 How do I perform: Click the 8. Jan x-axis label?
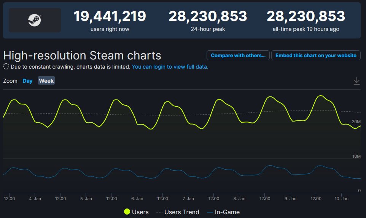pos(239,199)
